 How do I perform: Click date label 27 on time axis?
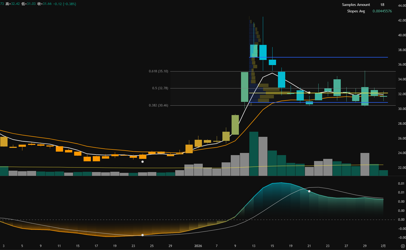coord(346,246)
